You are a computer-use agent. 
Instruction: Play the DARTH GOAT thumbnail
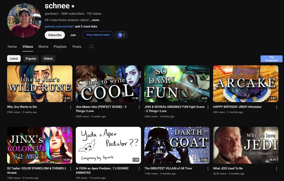[x=177, y=145]
